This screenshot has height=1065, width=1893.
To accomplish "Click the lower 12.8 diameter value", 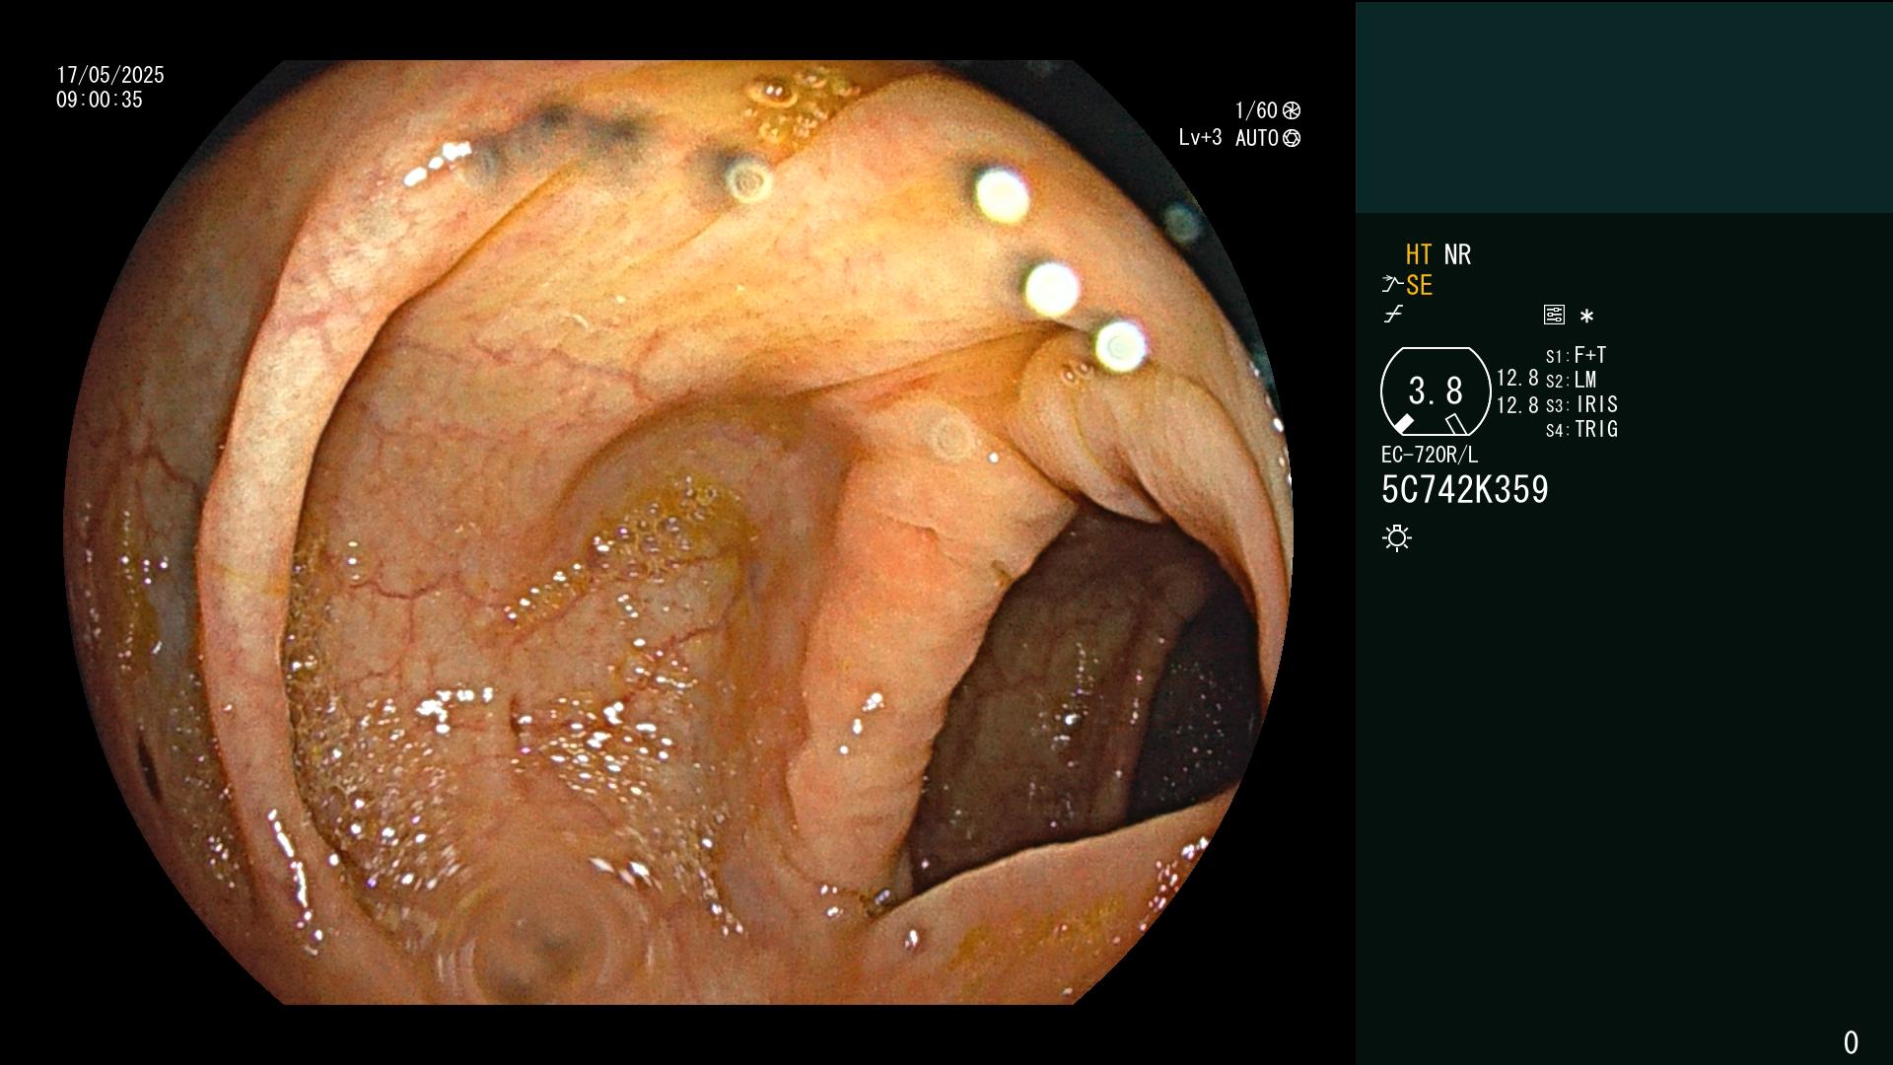I will (1517, 405).
